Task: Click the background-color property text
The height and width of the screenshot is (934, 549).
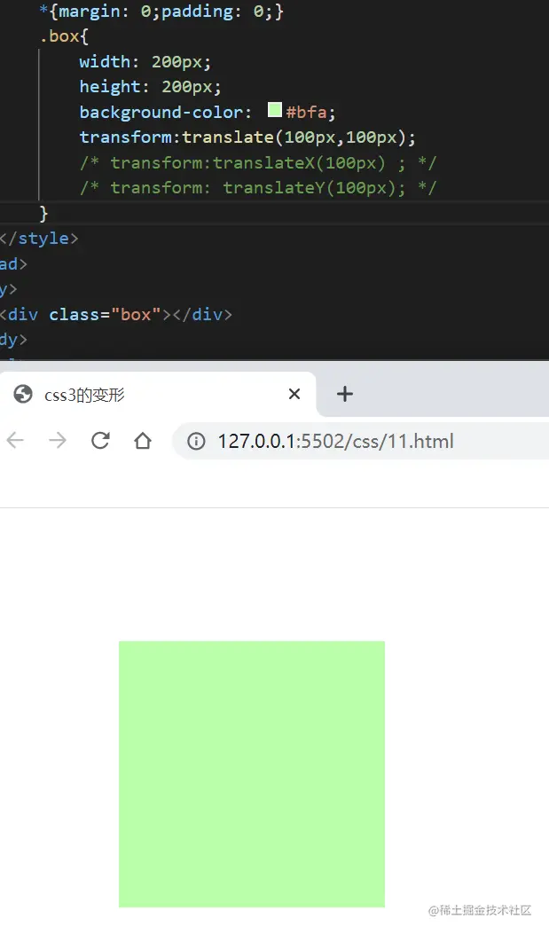Action: (x=161, y=112)
